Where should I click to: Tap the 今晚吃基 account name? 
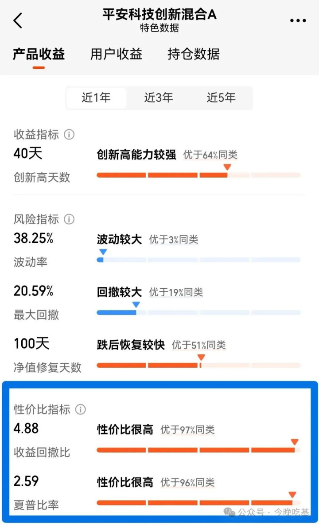(x=292, y=512)
